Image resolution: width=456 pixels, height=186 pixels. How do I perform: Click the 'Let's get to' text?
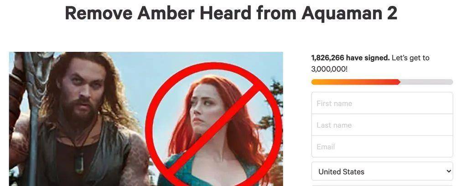pos(411,58)
